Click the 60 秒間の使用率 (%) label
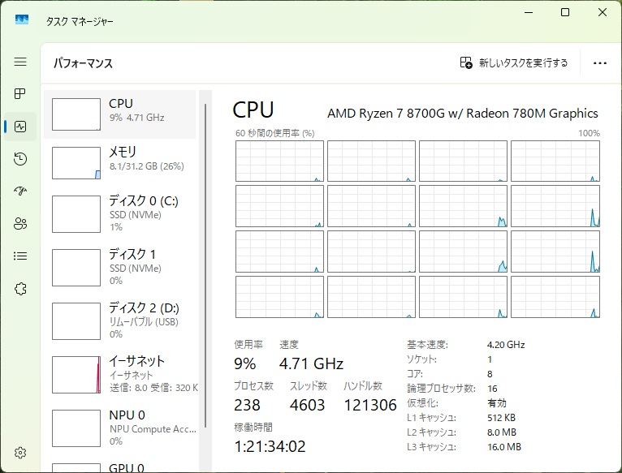This screenshot has width=622, height=473. pos(275,133)
